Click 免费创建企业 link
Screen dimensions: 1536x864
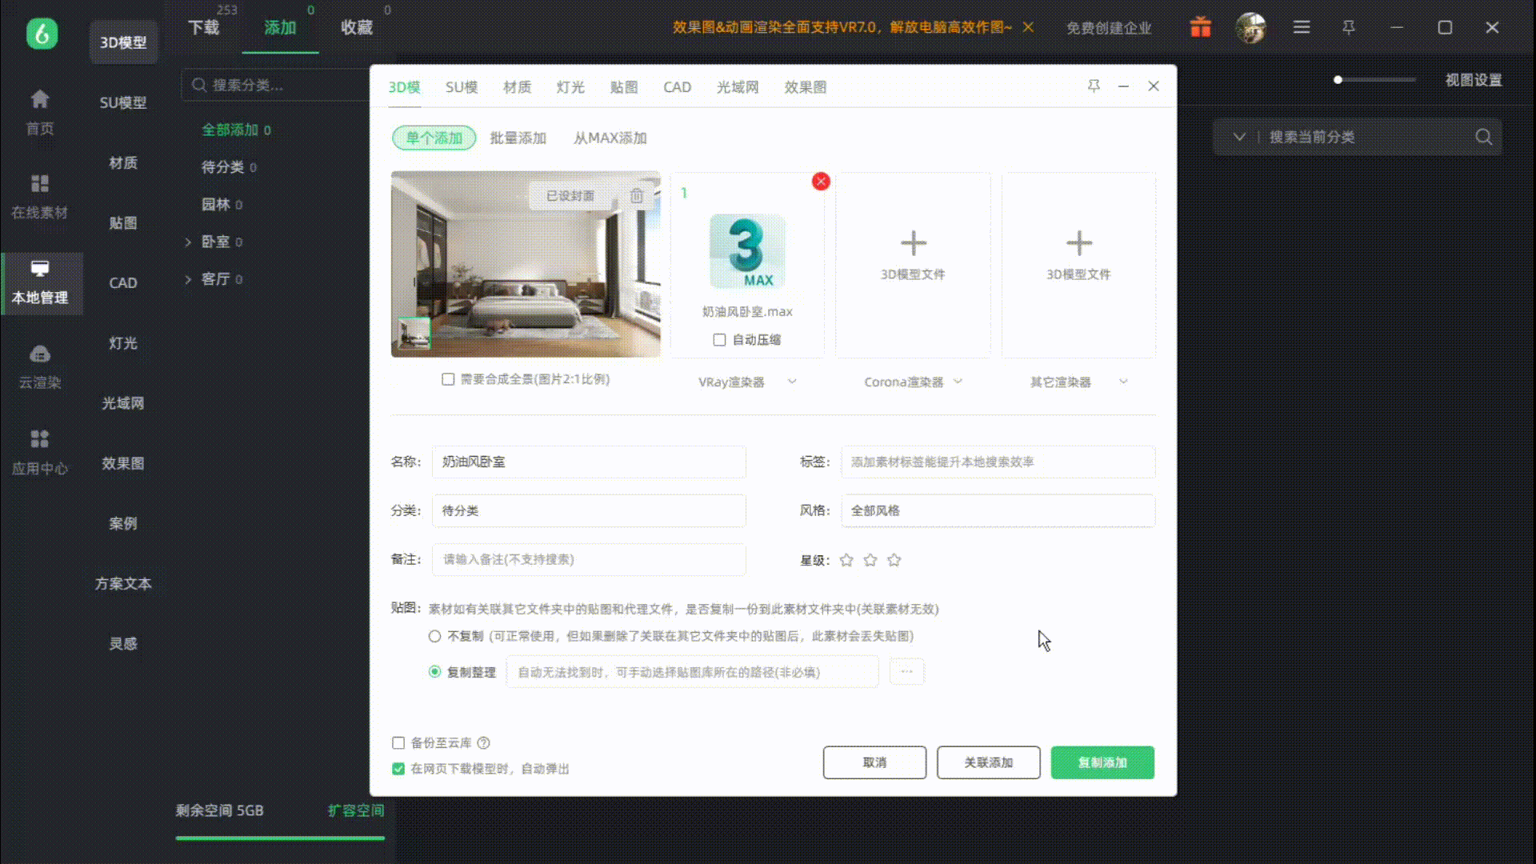tap(1109, 28)
